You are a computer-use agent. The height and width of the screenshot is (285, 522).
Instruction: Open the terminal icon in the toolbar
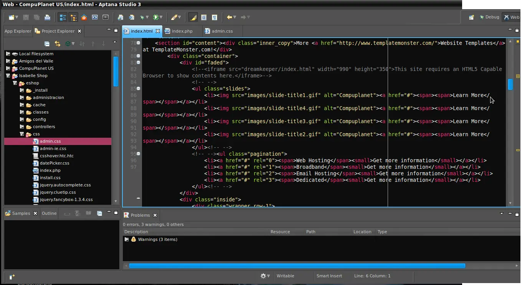106,17
